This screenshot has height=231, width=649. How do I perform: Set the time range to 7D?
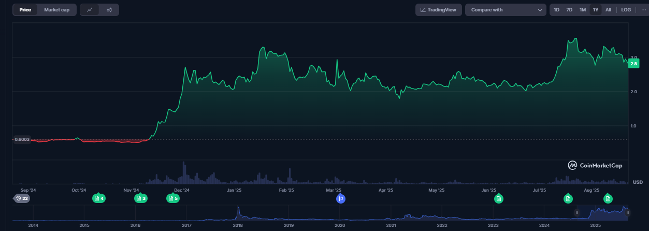click(x=569, y=10)
